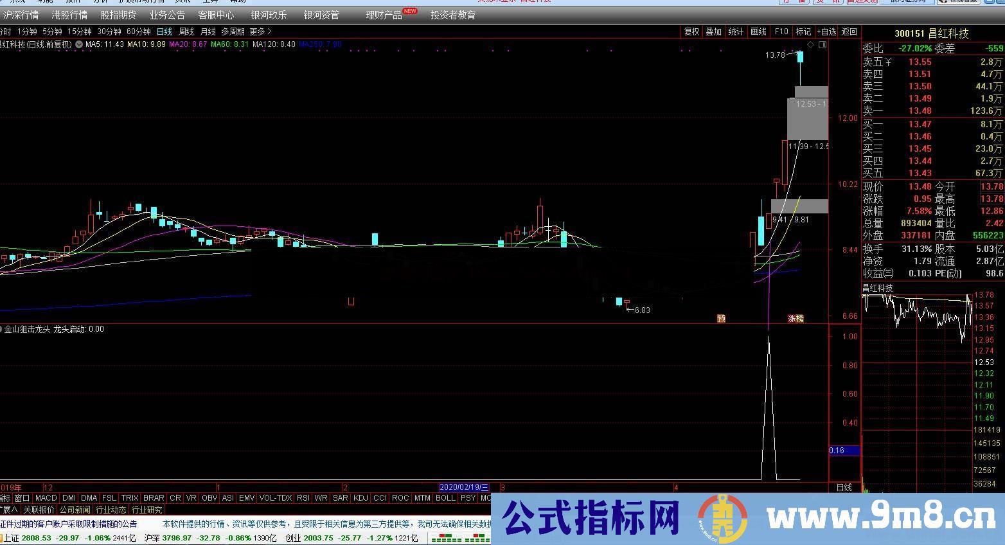This screenshot has width=1005, height=545.
Task: Open the 公司新闻 tab
Action: tap(75, 510)
